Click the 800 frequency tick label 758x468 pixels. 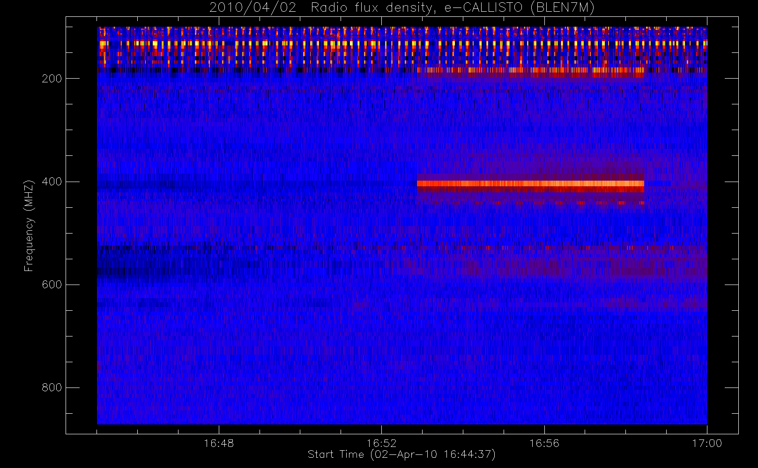pyautogui.click(x=52, y=388)
